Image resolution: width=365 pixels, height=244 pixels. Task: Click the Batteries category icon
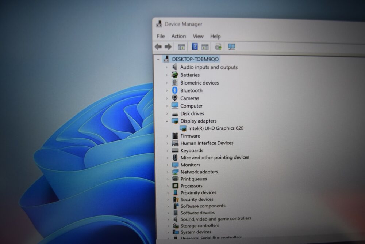pyautogui.click(x=175, y=75)
